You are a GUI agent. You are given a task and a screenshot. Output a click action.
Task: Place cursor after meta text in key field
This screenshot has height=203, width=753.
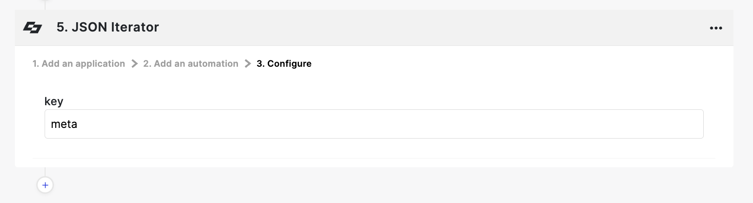click(x=79, y=124)
